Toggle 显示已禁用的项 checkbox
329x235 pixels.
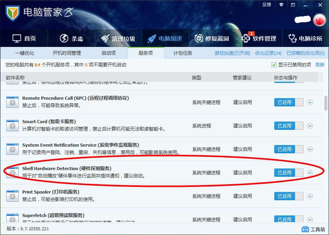[274, 65]
